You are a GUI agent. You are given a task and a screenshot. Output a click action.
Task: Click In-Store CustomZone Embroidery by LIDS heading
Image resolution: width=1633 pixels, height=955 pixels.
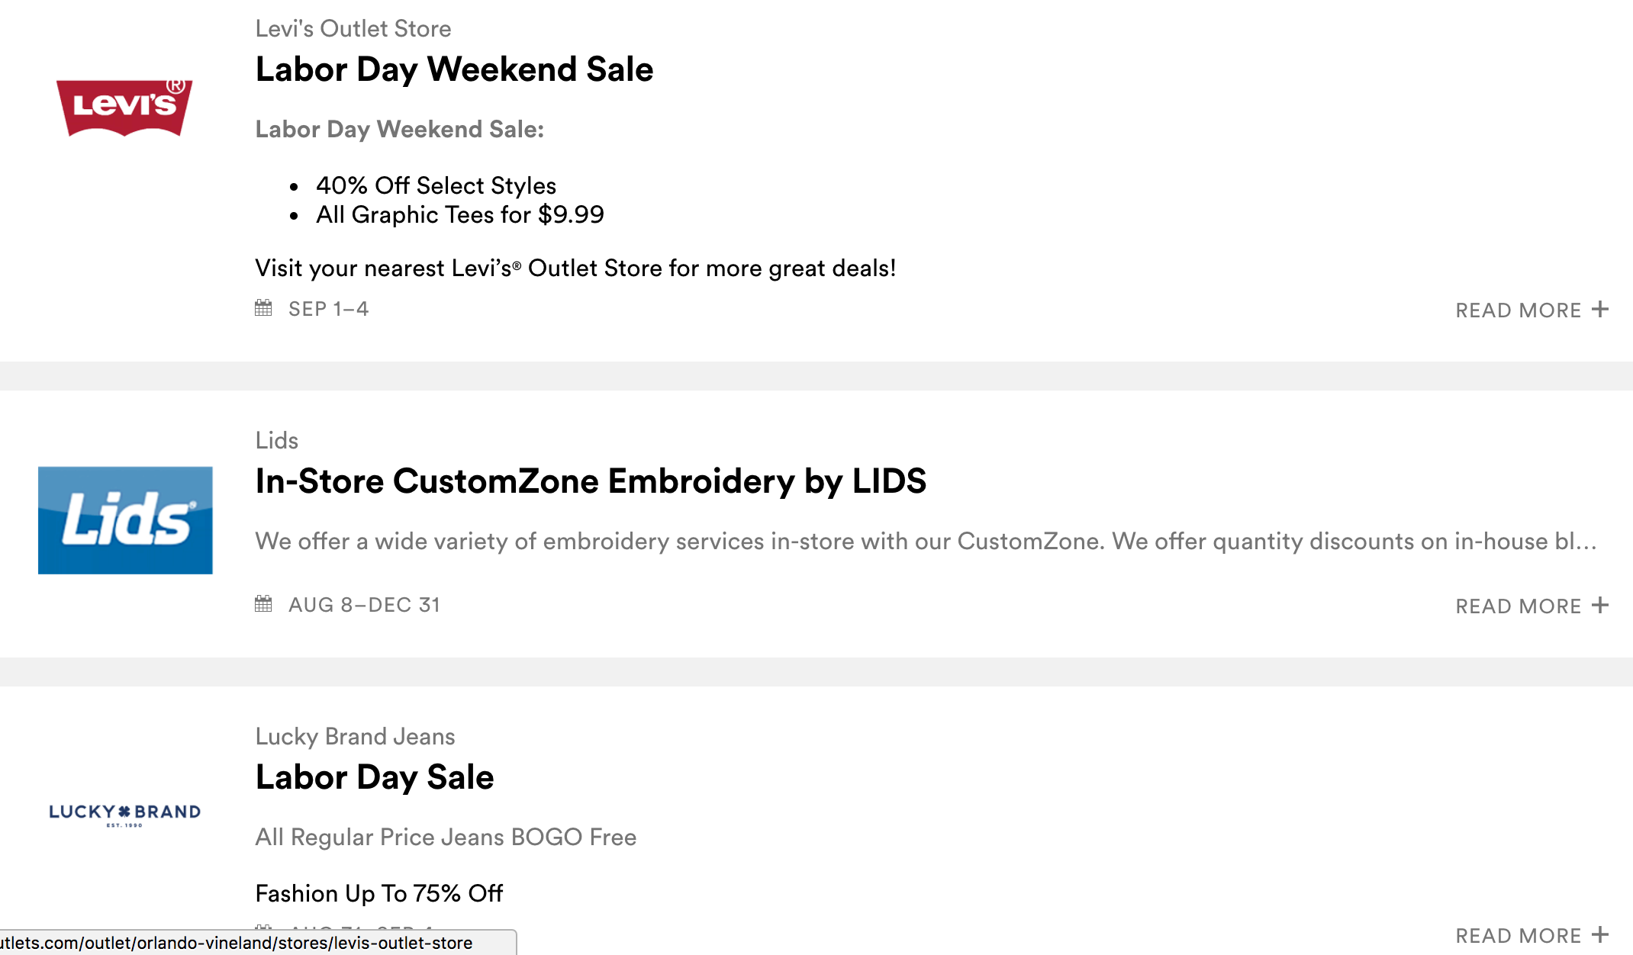click(591, 481)
